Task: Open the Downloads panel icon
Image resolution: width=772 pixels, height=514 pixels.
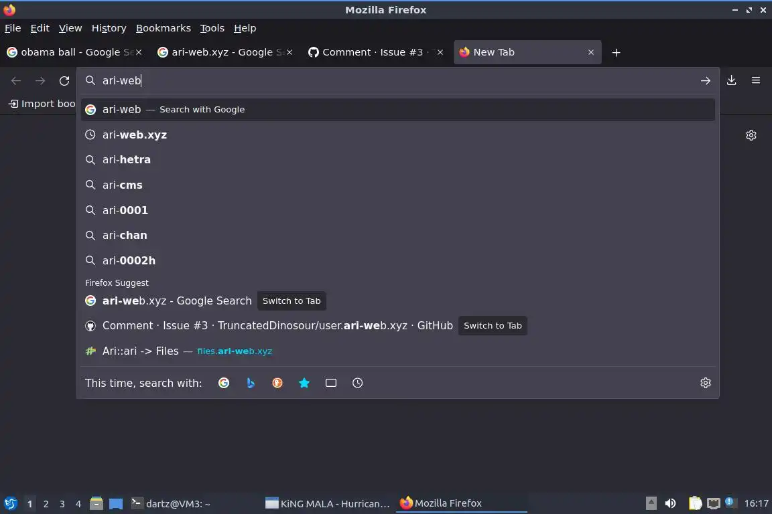Action: 732,80
